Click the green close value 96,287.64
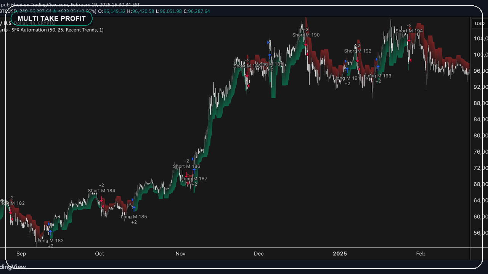 [199, 11]
